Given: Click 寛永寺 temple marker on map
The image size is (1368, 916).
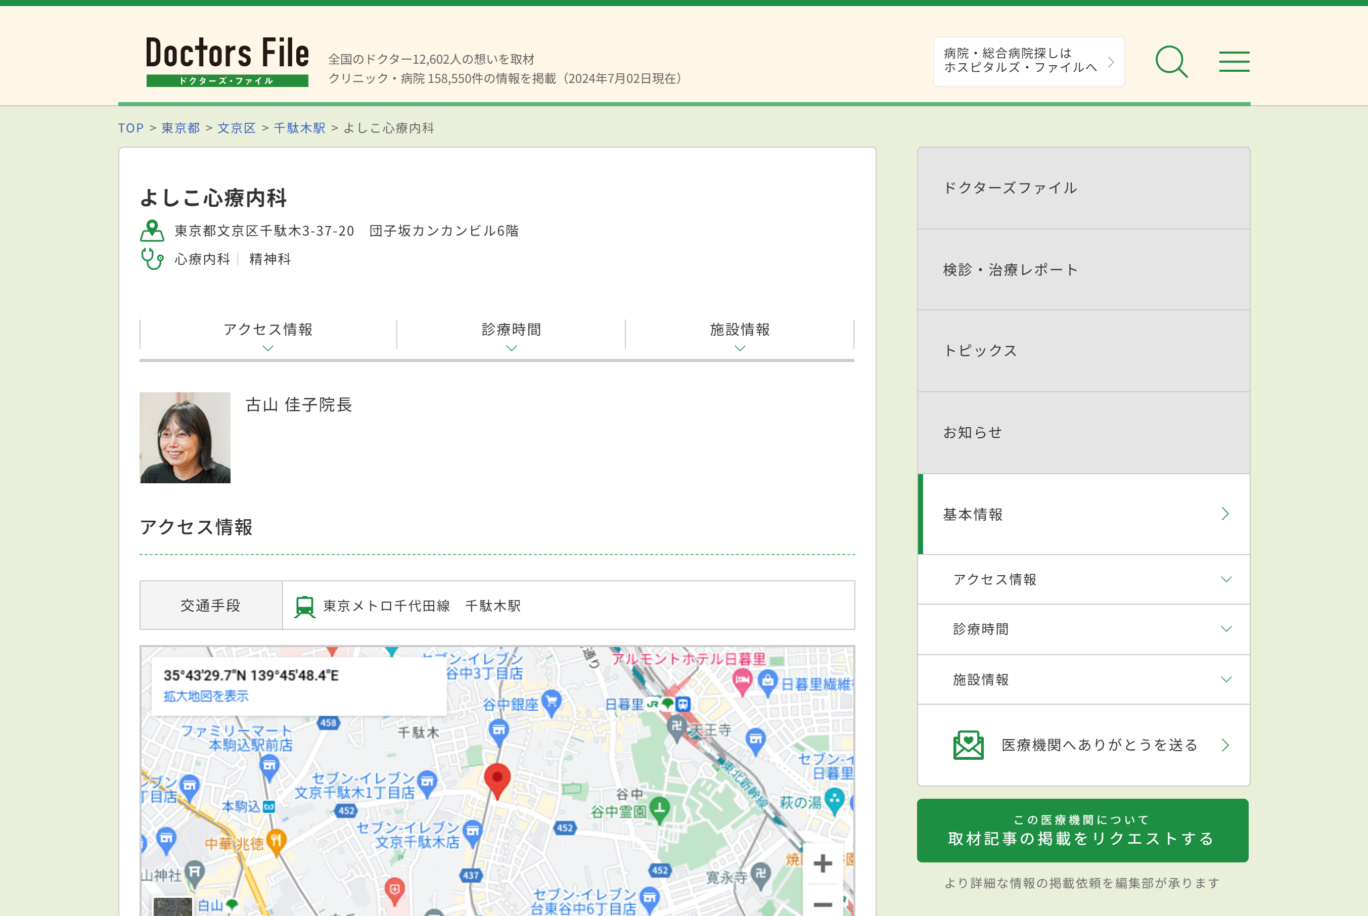Looking at the screenshot, I should tap(760, 876).
